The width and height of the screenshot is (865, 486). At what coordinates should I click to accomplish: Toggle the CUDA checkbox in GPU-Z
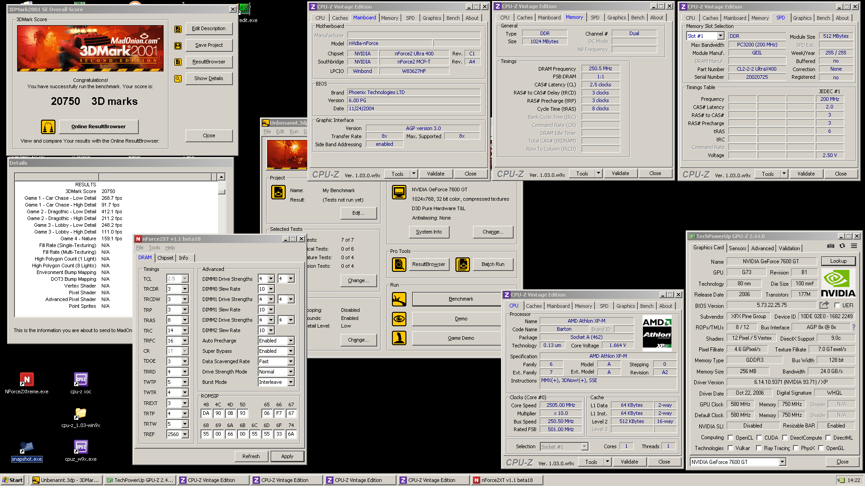pyautogui.click(x=759, y=438)
